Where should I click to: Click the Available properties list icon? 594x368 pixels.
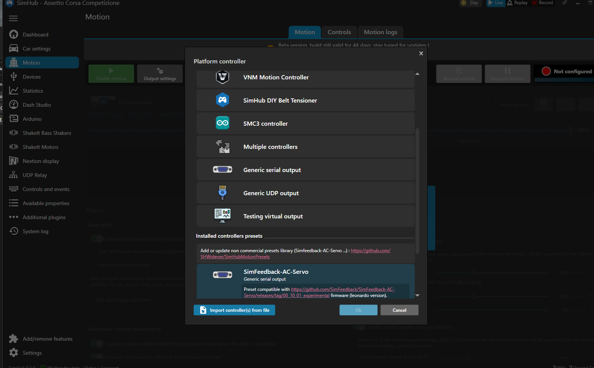(14, 203)
